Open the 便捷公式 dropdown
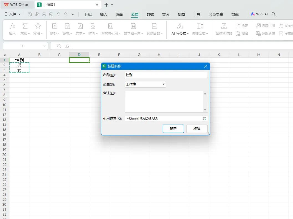This screenshot has height=219, width=293. tap(200, 29)
